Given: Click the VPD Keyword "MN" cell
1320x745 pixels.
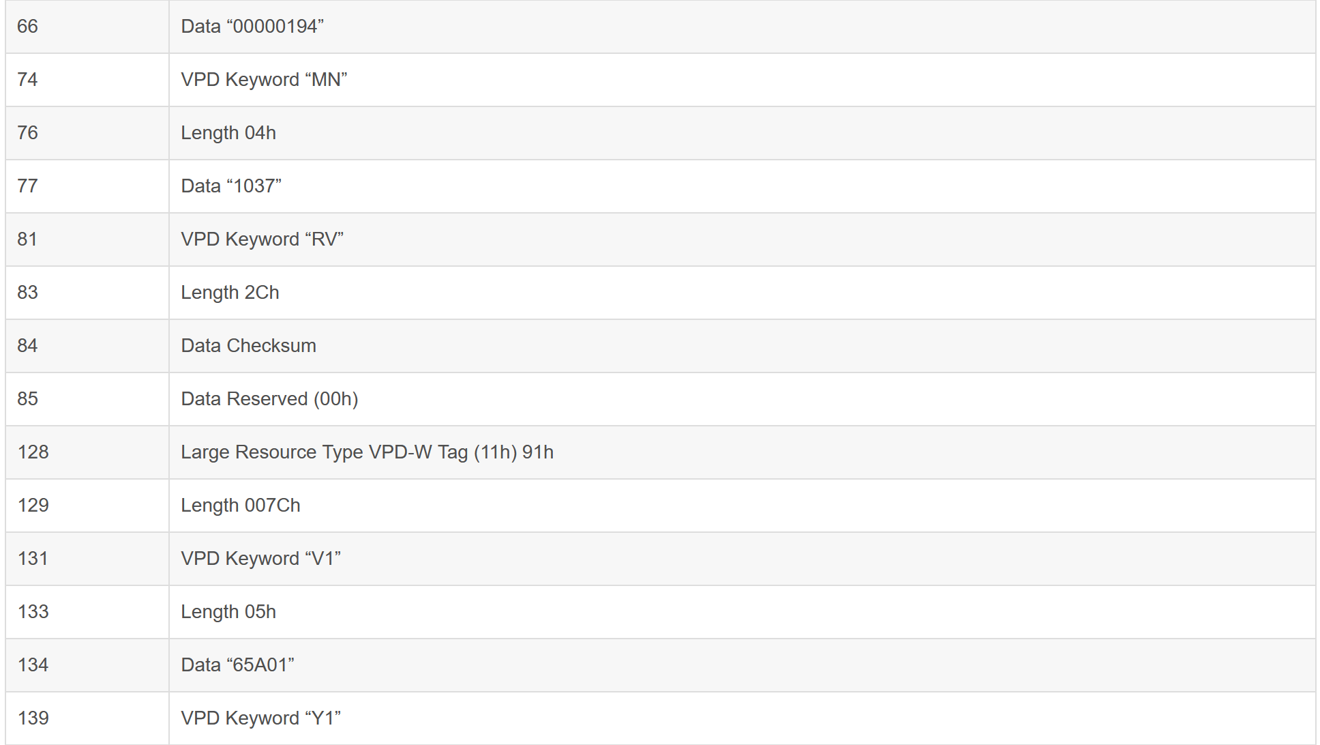Looking at the screenshot, I should (x=264, y=80).
